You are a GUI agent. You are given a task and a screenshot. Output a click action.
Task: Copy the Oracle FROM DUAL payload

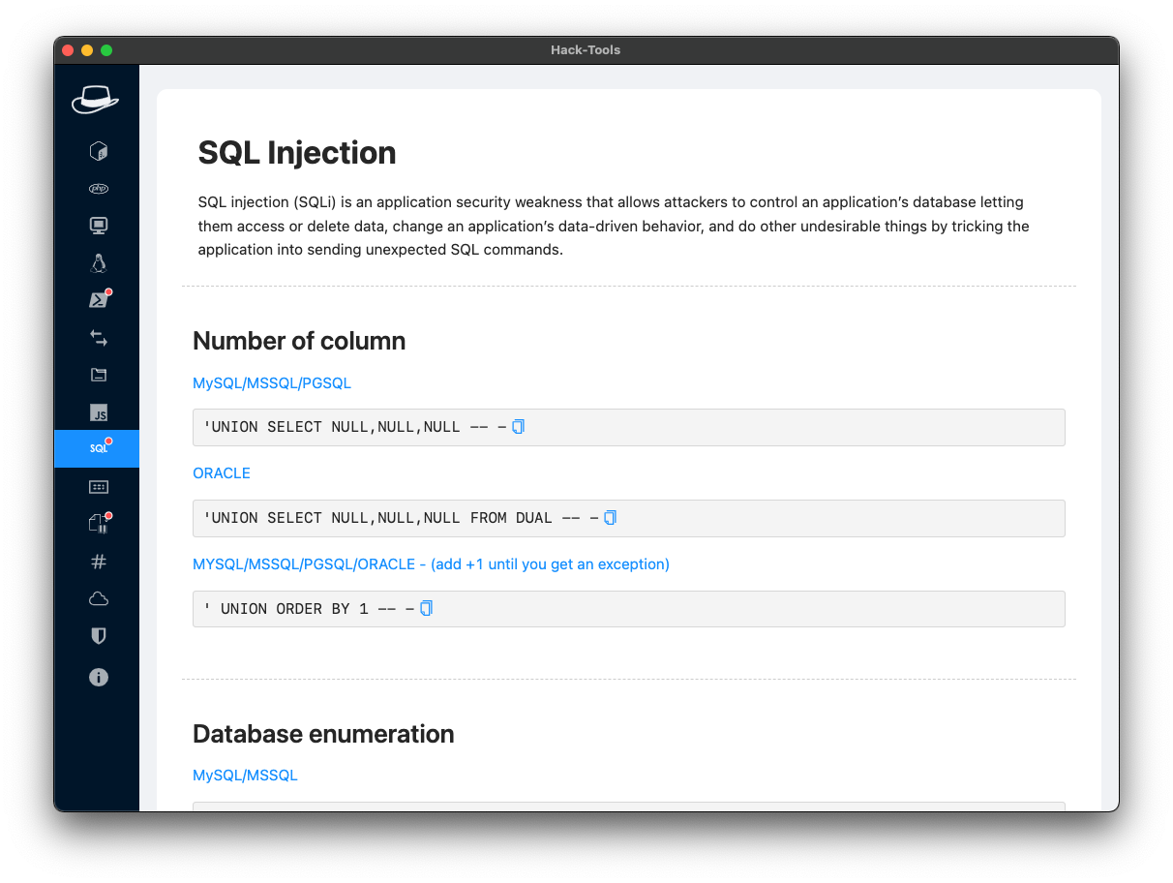[x=610, y=518]
